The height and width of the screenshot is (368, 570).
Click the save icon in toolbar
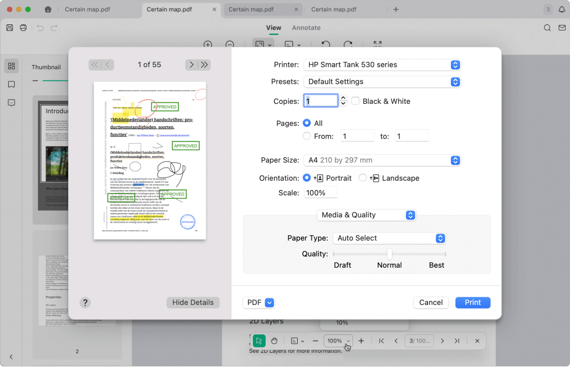(10, 27)
